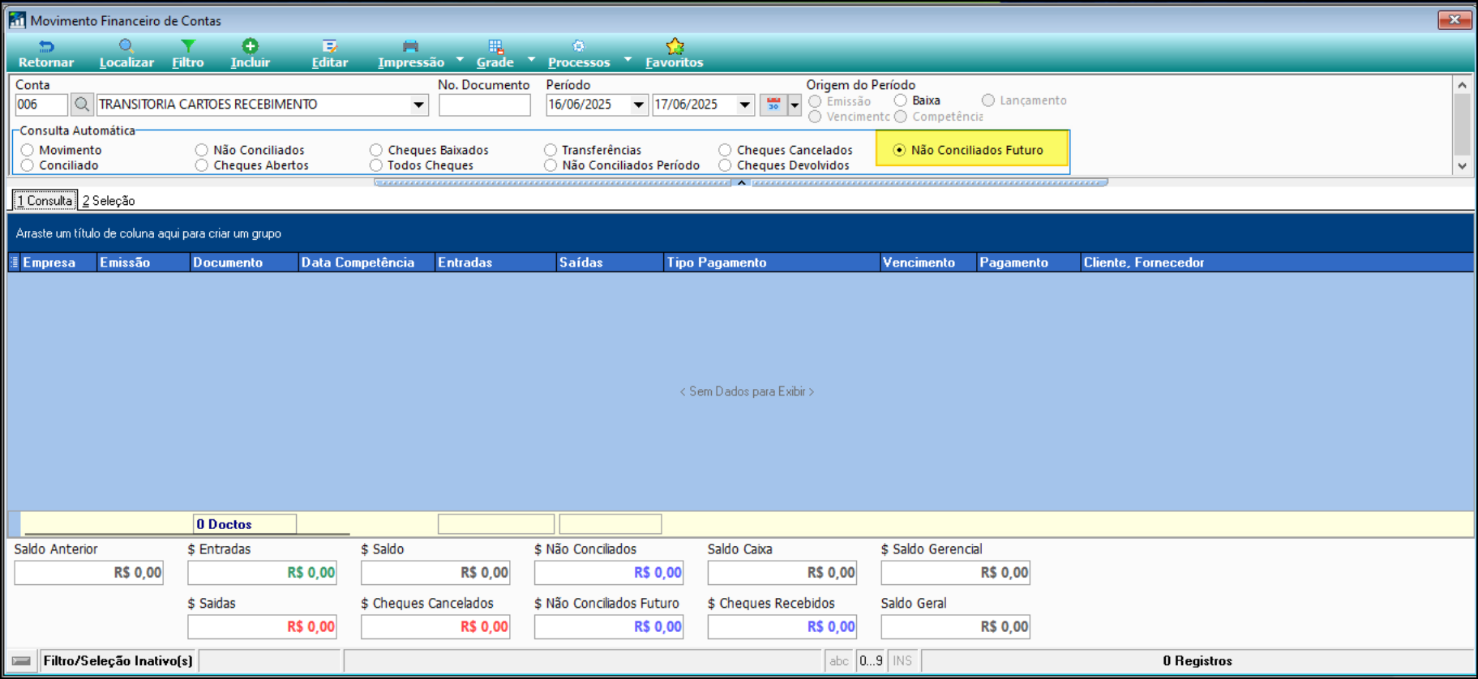Click the filter panel vertical scrollbar
This screenshot has width=1478, height=679.
click(1462, 125)
